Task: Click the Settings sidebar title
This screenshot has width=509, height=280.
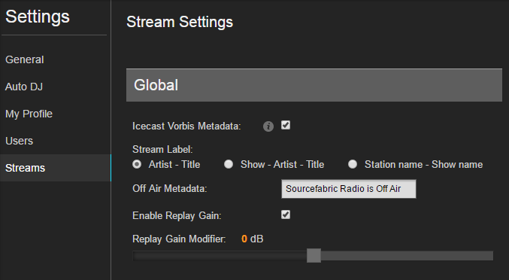Action: tap(38, 17)
